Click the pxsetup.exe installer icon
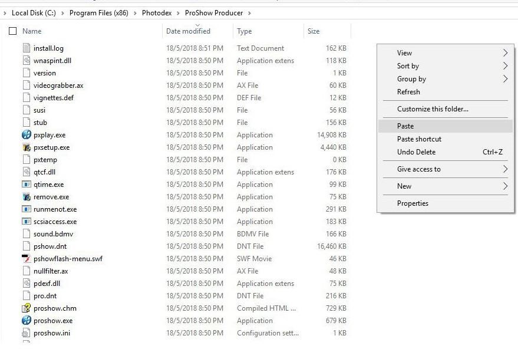The width and height of the screenshot is (518, 349). pos(26,147)
